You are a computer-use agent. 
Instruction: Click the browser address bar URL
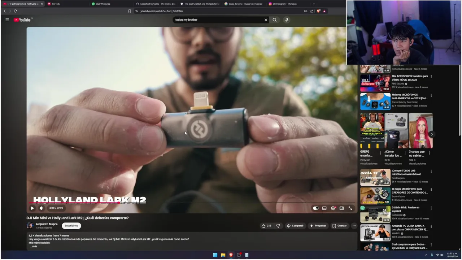162,11
